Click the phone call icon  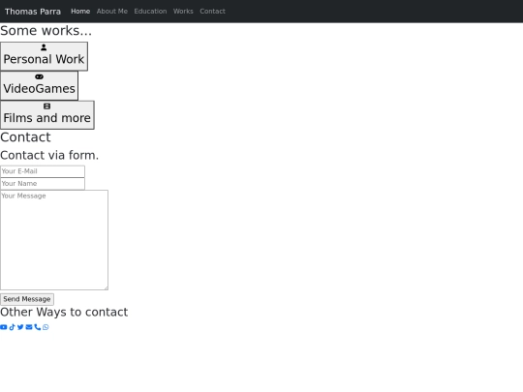[x=38, y=327]
